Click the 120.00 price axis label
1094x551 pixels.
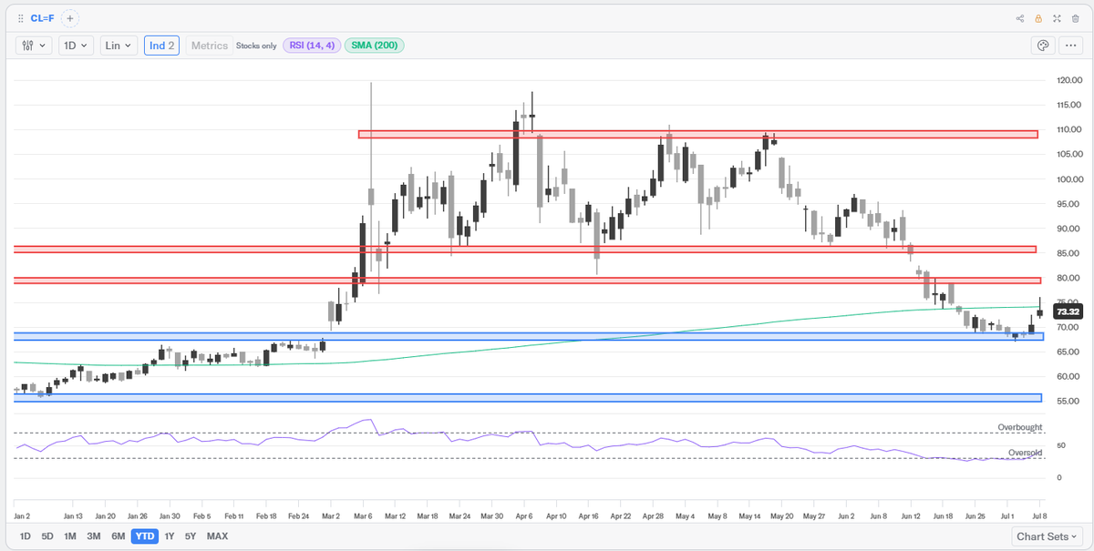[1068, 80]
